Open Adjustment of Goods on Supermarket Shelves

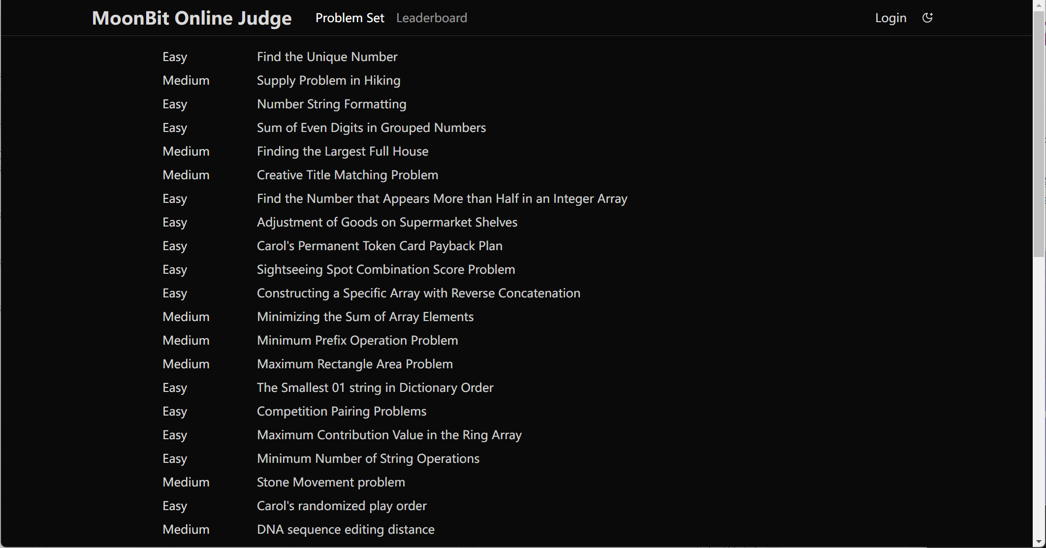coord(387,222)
